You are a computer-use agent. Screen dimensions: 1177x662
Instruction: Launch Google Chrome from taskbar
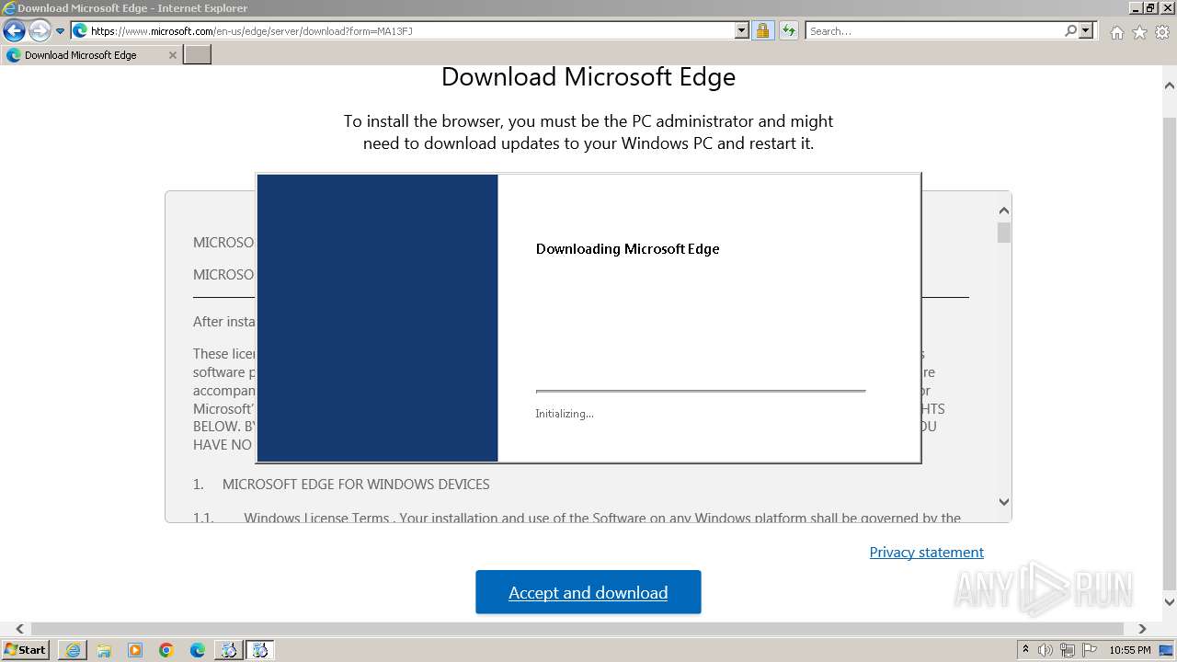(x=166, y=650)
